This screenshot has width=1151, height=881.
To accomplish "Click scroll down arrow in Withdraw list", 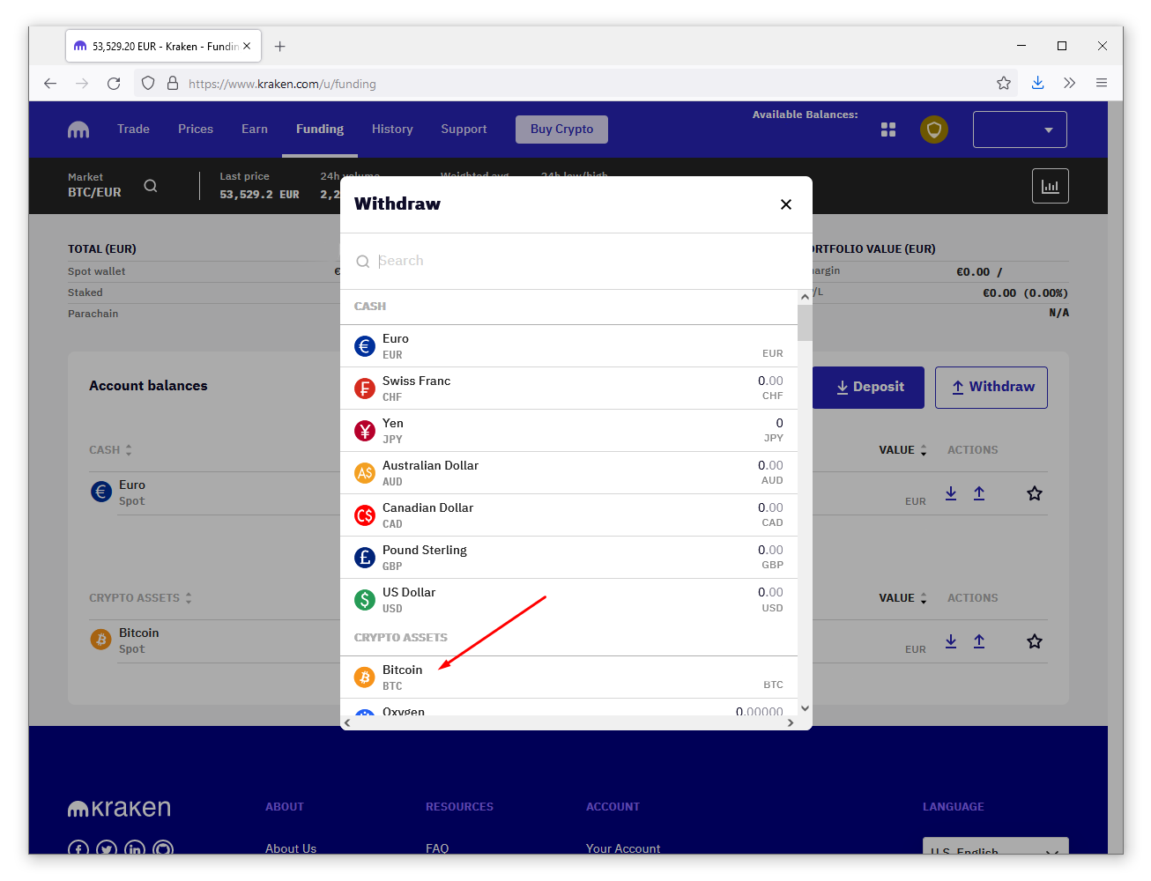I will click(805, 708).
